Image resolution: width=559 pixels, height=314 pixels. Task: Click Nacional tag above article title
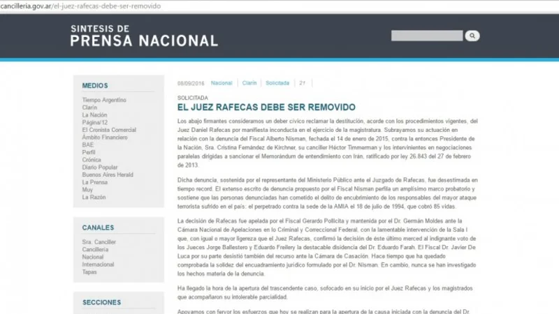pyautogui.click(x=222, y=83)
